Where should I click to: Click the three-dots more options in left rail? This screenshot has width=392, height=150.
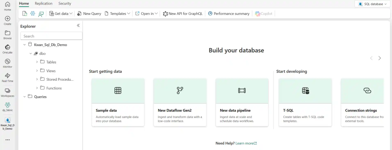coord(8,140)
